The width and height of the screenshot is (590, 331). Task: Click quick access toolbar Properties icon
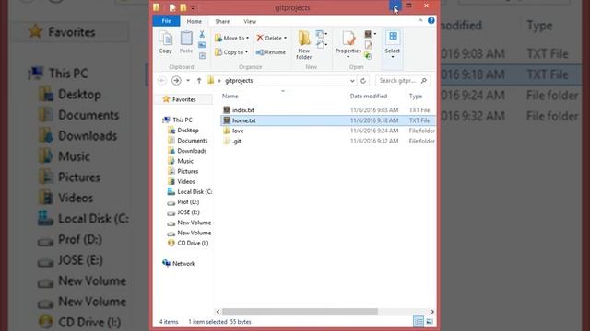(x=172, y=7)
